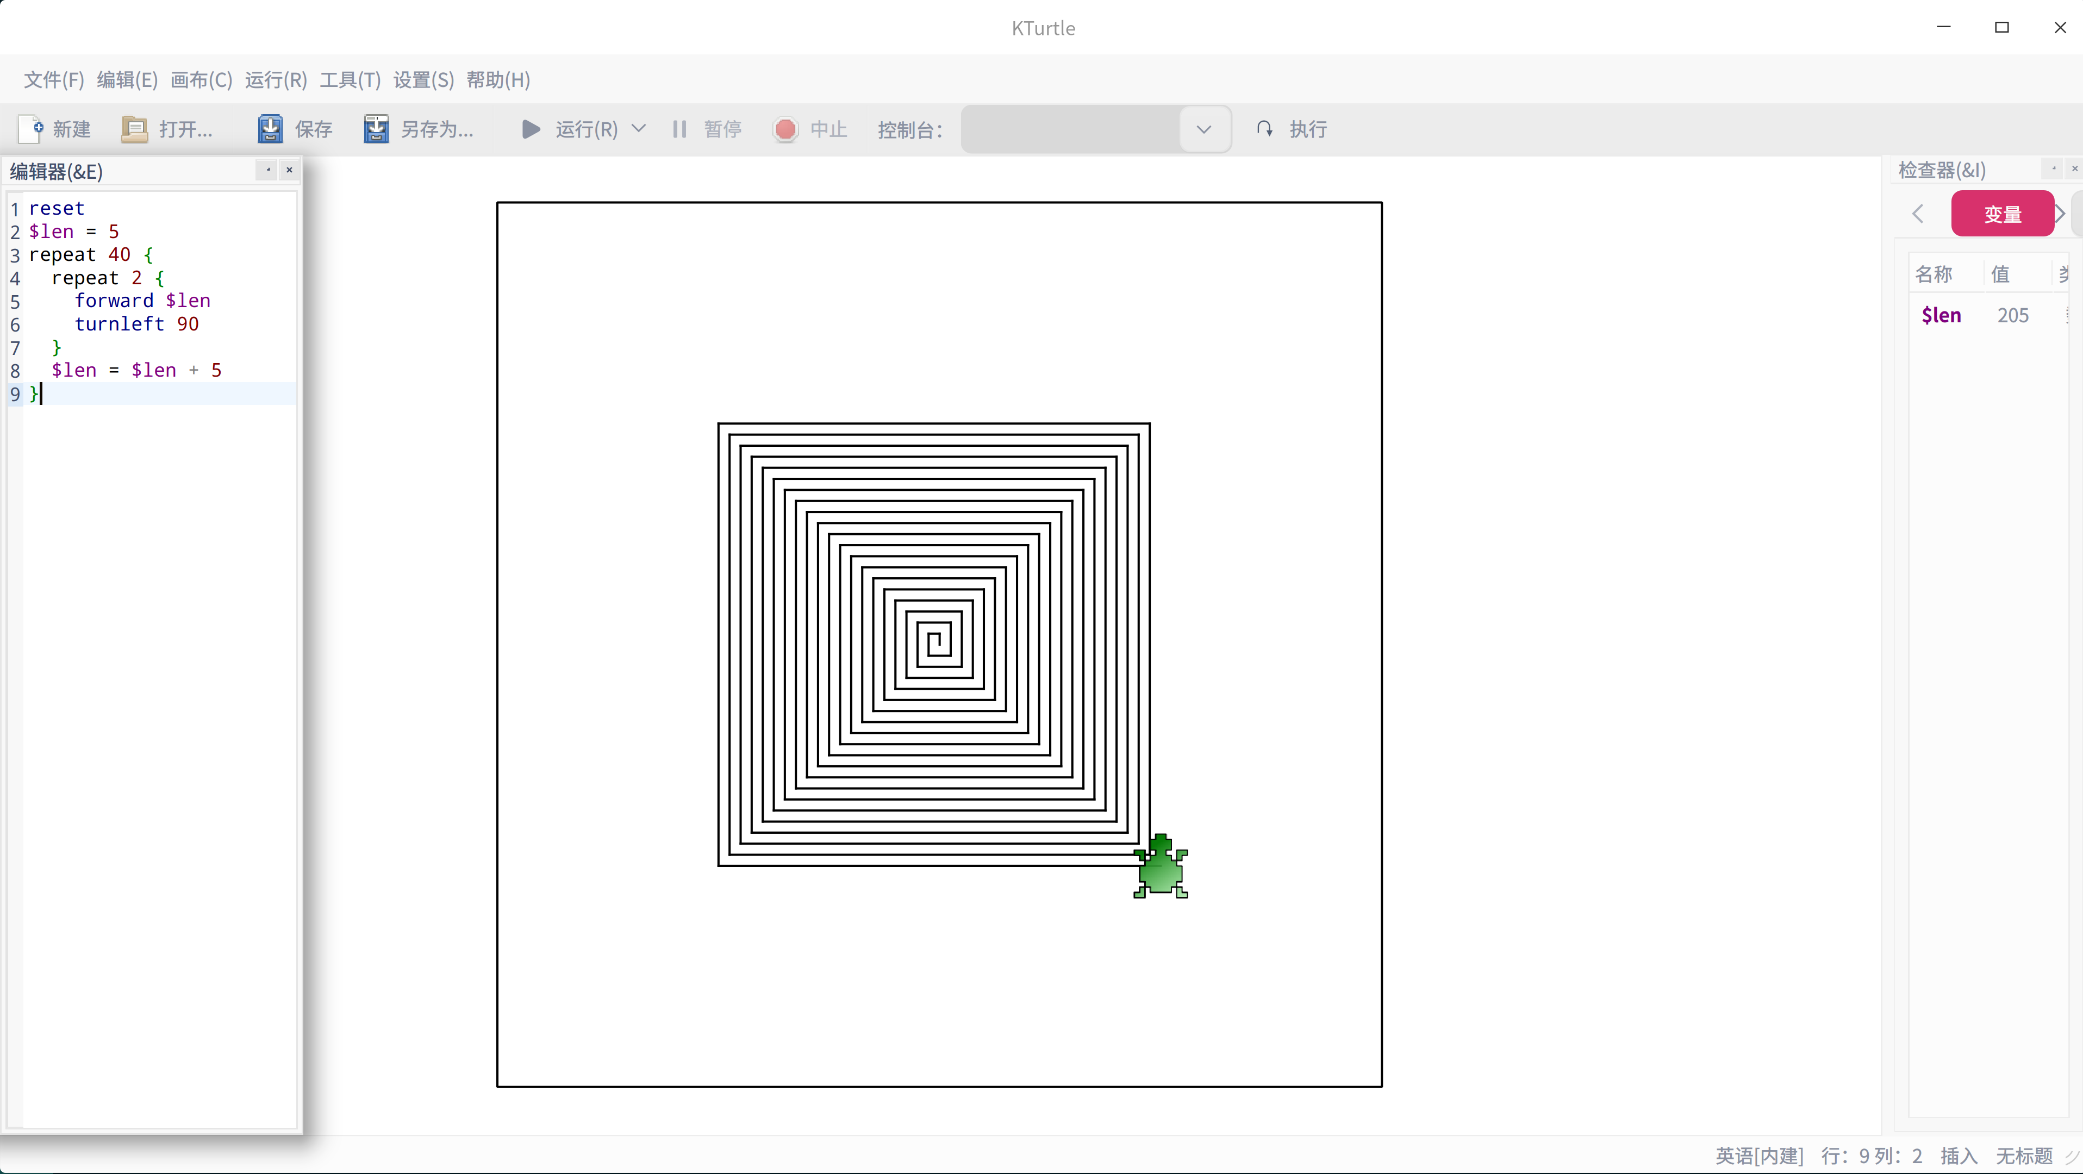Open the 工具(T) menu
Screen dimensions: 2083x1174
[350, 80]
